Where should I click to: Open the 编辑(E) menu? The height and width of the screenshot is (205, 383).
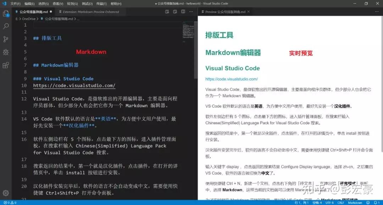pyautogui.click(x=29, y=4)
